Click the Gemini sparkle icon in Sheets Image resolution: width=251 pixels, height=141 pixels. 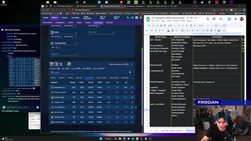click(x=236, y=19)
